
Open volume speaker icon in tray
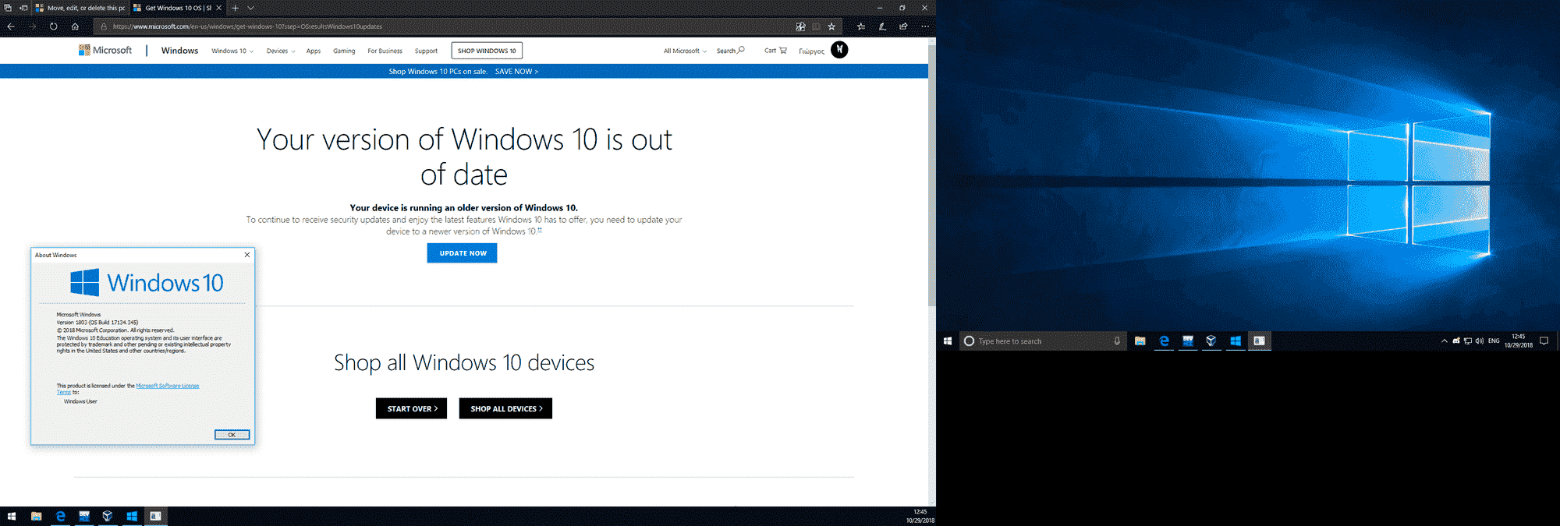(1480, 341)
